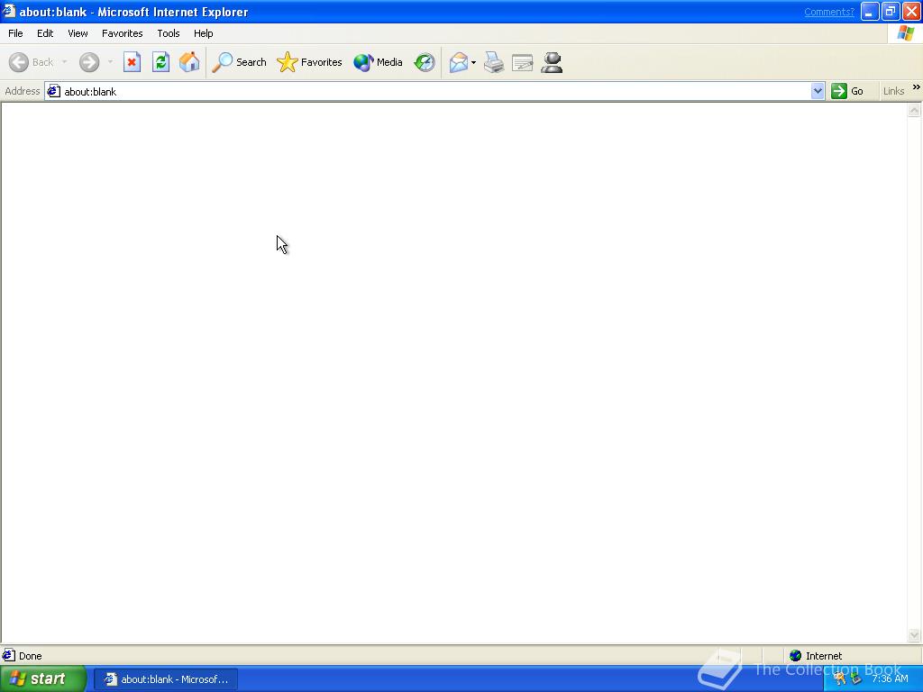This screenshot has width=923, height=692.
Task: Open the Favorites menu in the menu bar
Action: tap(122, 33)
